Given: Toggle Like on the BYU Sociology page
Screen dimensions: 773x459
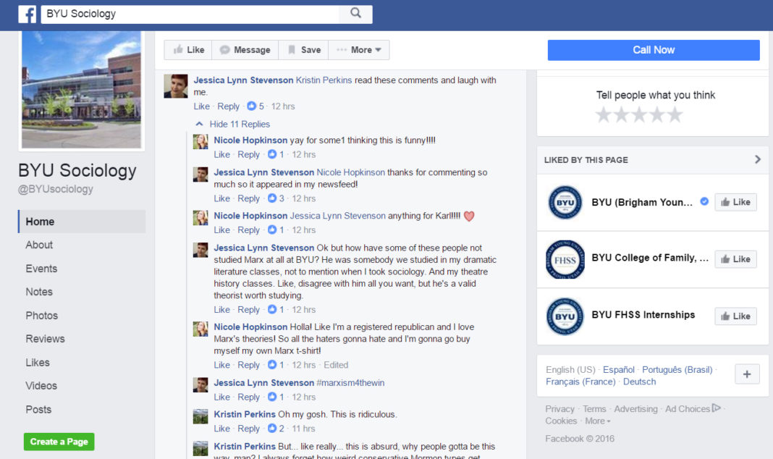Looking at the screenshot, I should [185, 50].
